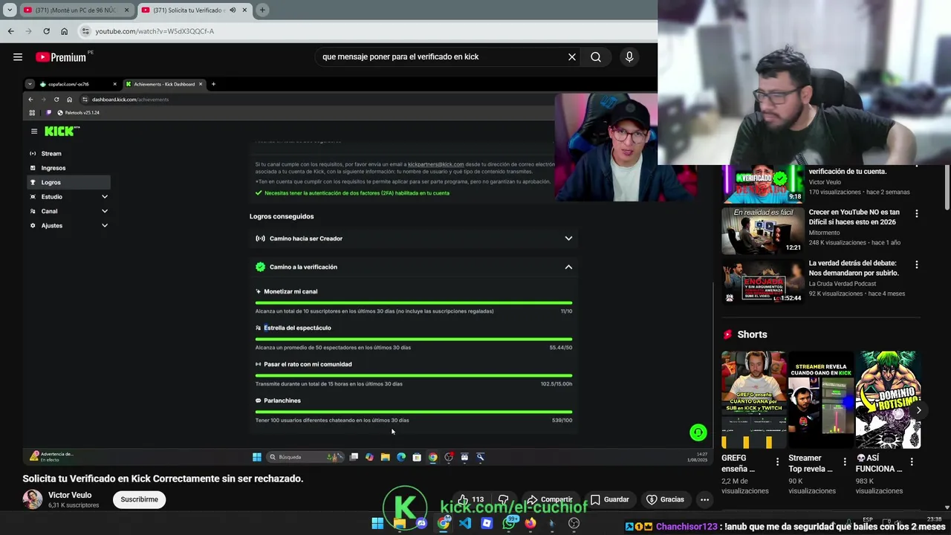Select the Achievements - Kick Dashboard tab
Viewport: 951px width, 535px height.
click(x=163, y=84)
